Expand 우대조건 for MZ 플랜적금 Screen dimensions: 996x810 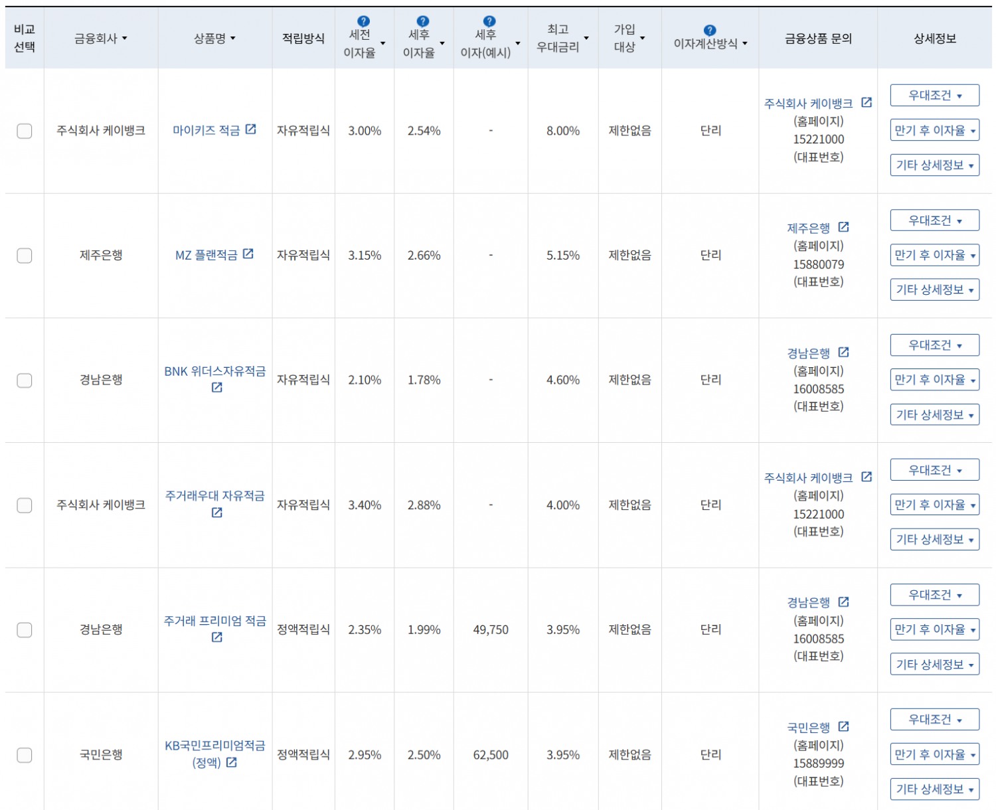click(x=935, y=220)
